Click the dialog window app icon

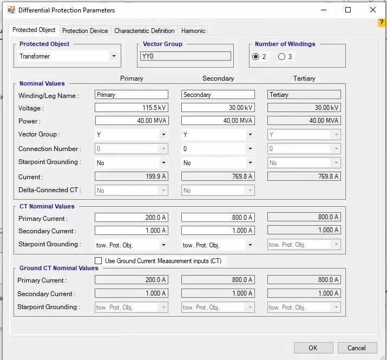pos(11,10)
